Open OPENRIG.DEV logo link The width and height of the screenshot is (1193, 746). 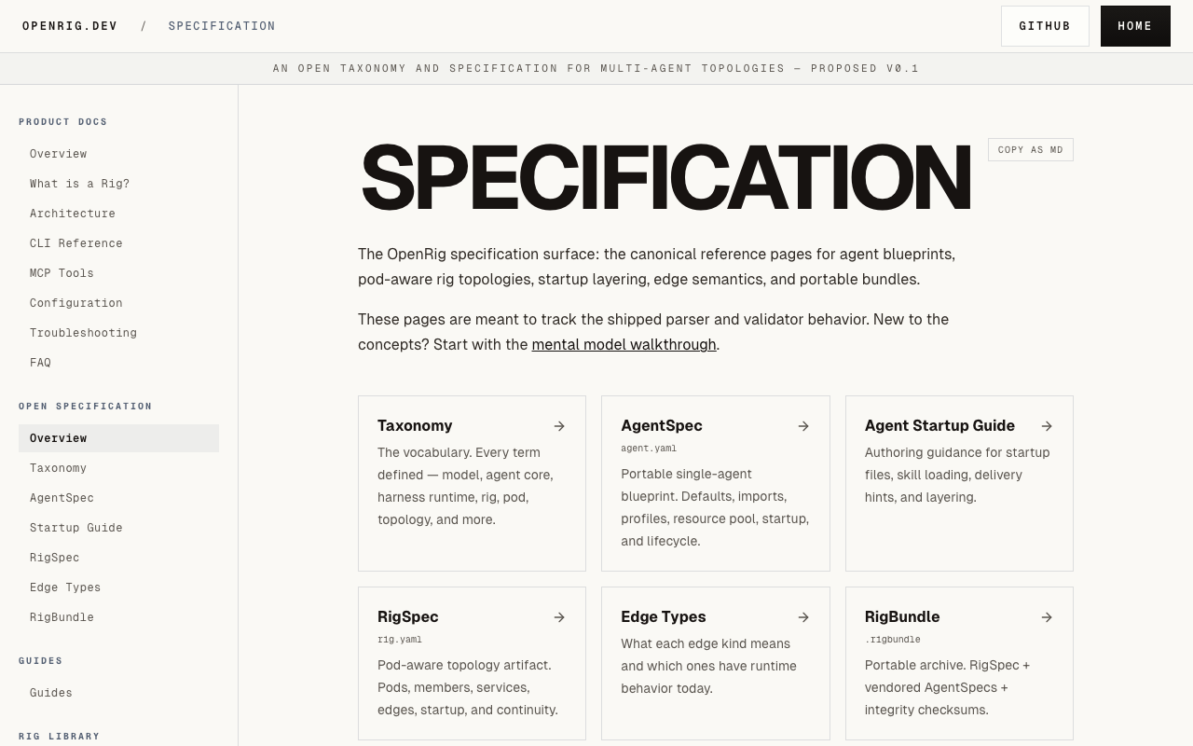click(x=70, y=26)
